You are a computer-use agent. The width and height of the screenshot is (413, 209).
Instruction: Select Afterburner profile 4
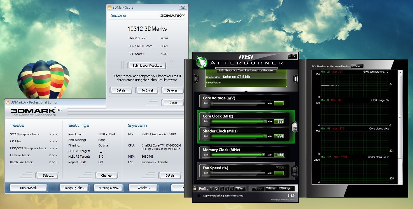tap(227, 189)
